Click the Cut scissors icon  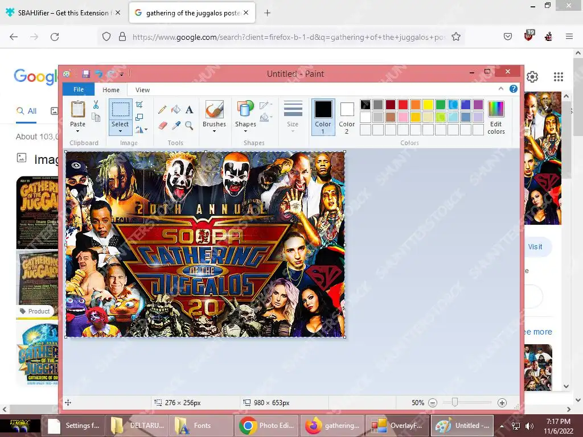coord(96,105)
